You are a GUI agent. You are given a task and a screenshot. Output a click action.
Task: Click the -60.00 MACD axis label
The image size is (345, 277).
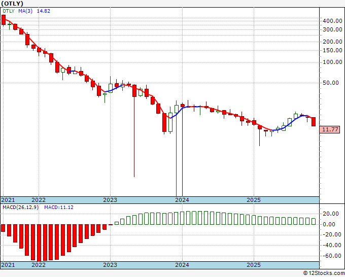[331, 256]
